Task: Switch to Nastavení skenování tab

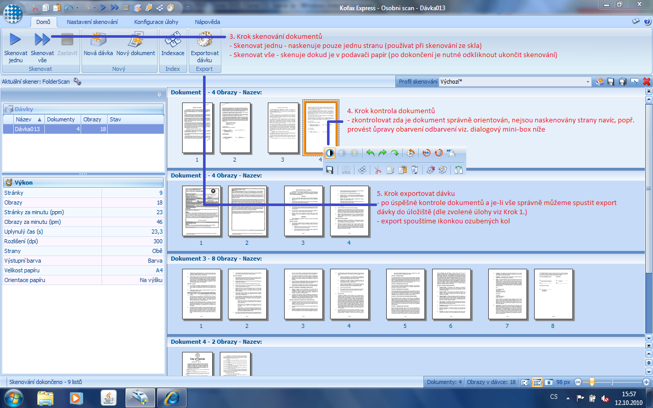Action: point(92,22)
